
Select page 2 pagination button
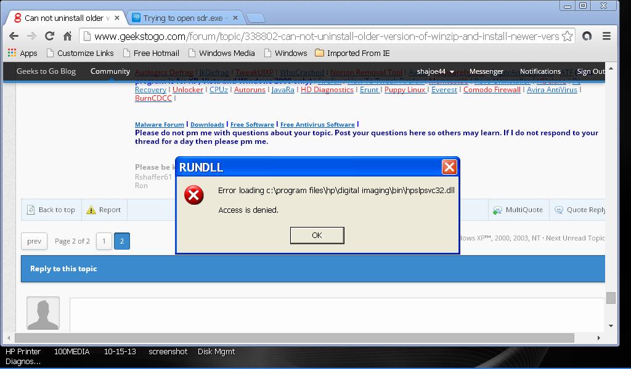coord(122,241)
